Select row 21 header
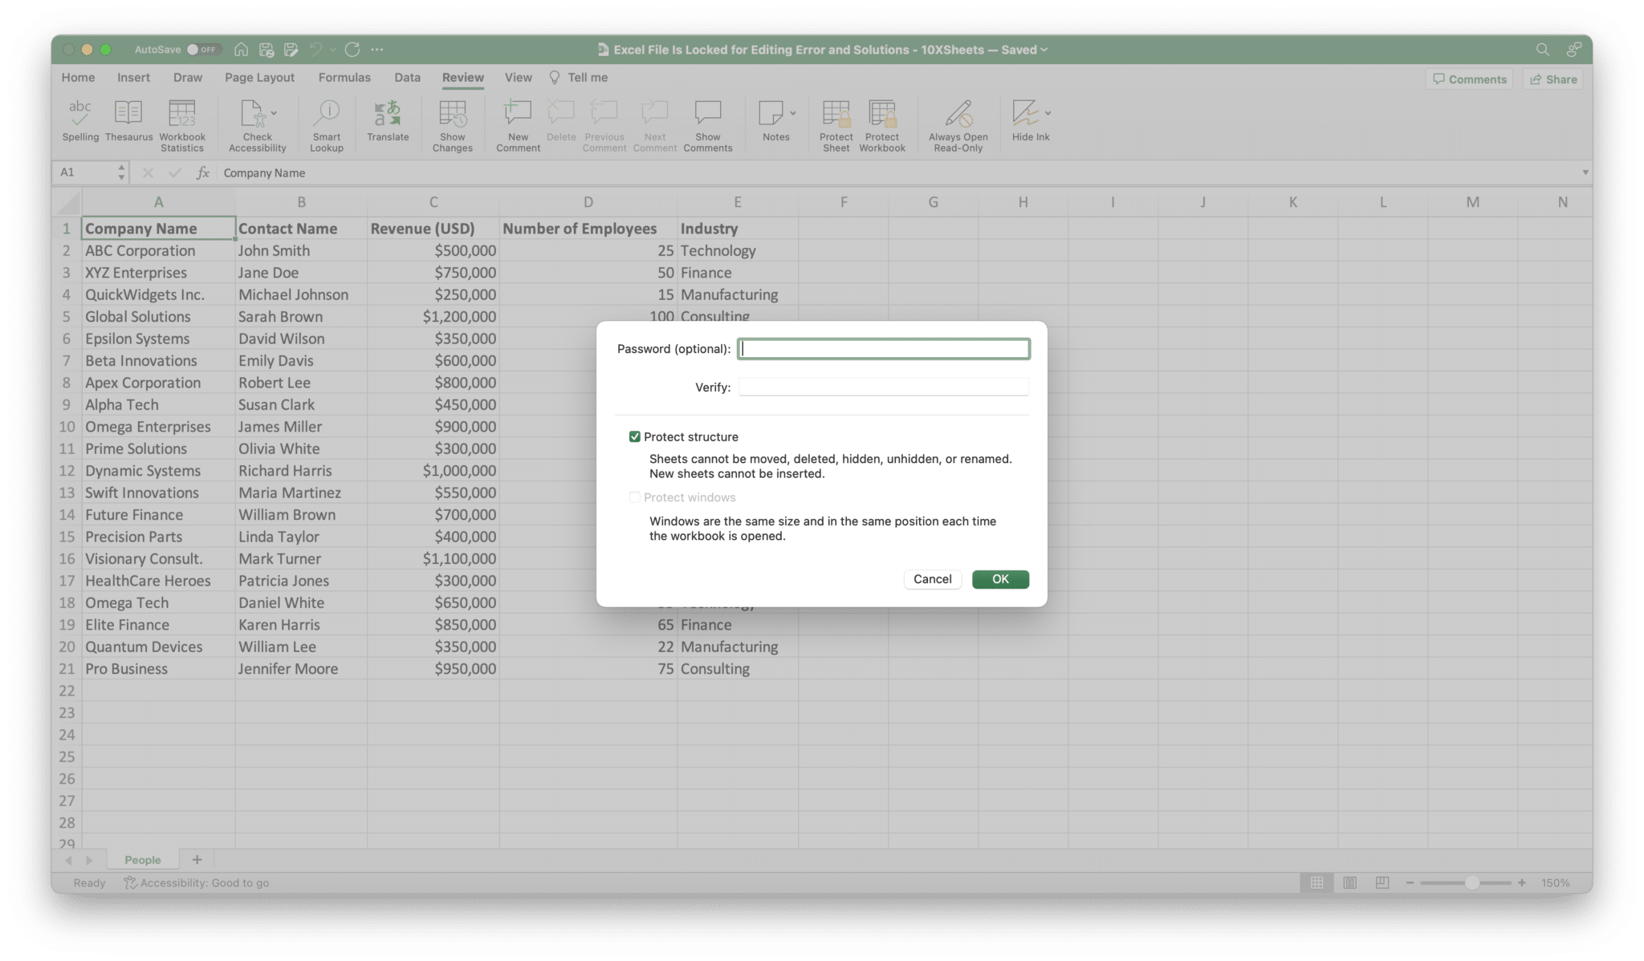This screenshot has height=961, width=1644. 67,669
